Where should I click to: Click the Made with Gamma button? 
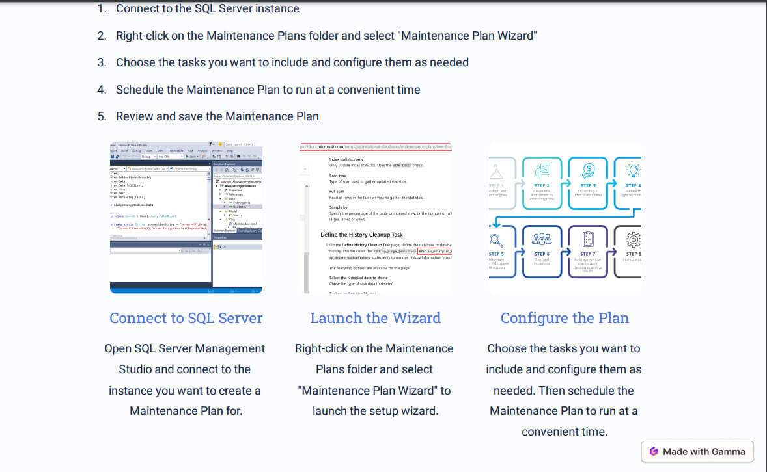[x=697, y=451]
